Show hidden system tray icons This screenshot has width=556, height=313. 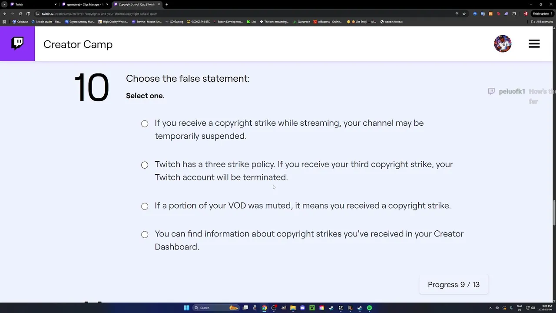[x=490, y=308]
